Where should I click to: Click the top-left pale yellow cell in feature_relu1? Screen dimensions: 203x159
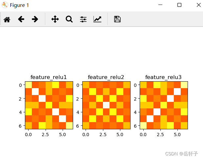tap(29, 85)
